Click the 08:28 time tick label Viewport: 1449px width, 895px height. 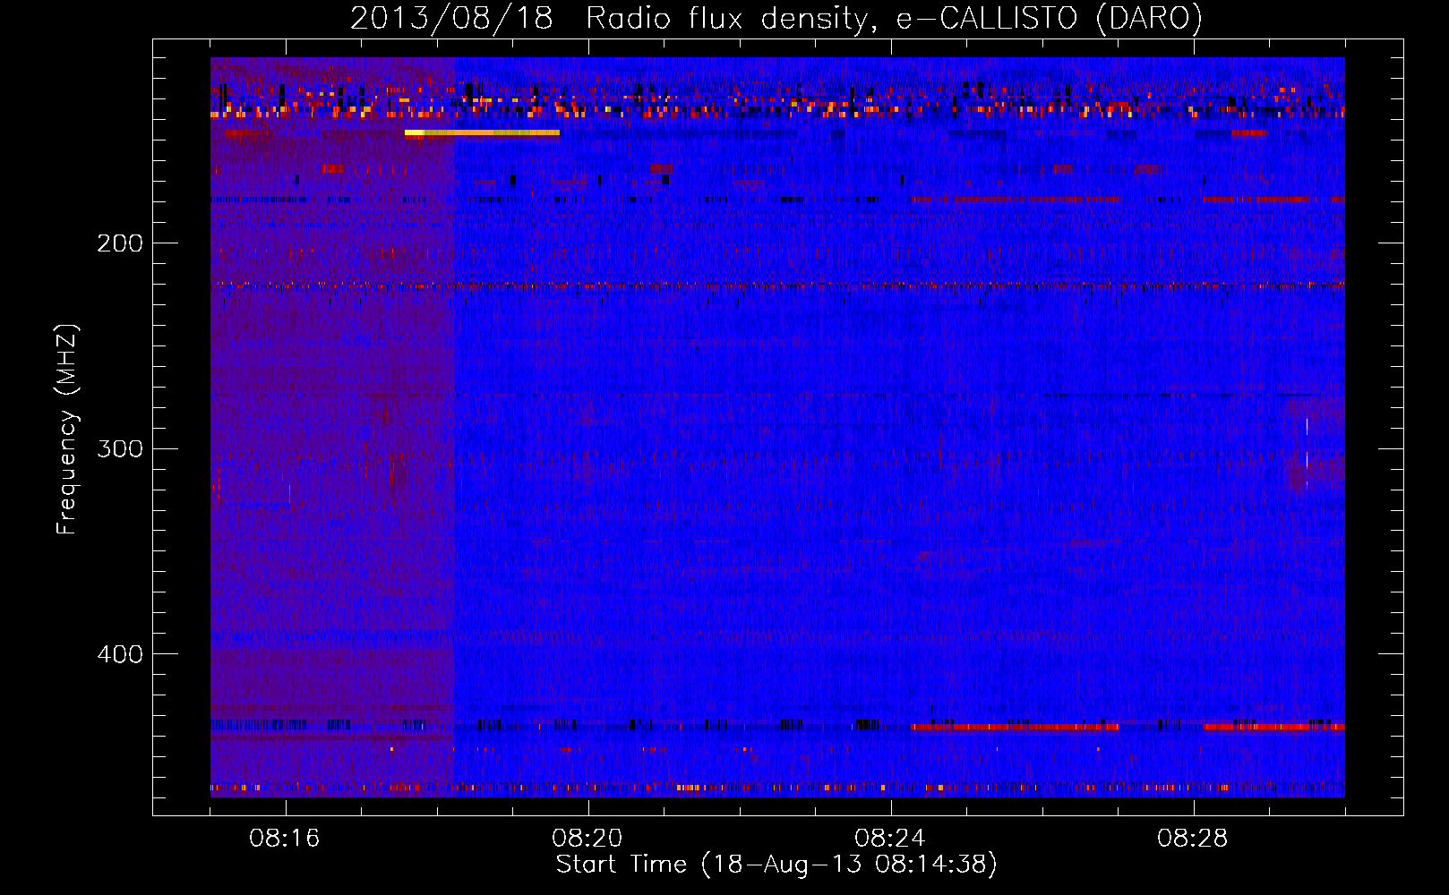pyautogui.click(x=1193, y=839)
